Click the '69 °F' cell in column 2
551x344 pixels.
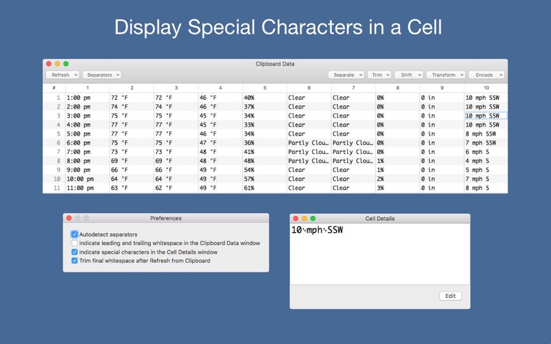pos(132,161)
